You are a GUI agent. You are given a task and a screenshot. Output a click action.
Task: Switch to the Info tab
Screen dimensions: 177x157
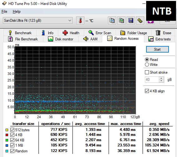[47, 33]
